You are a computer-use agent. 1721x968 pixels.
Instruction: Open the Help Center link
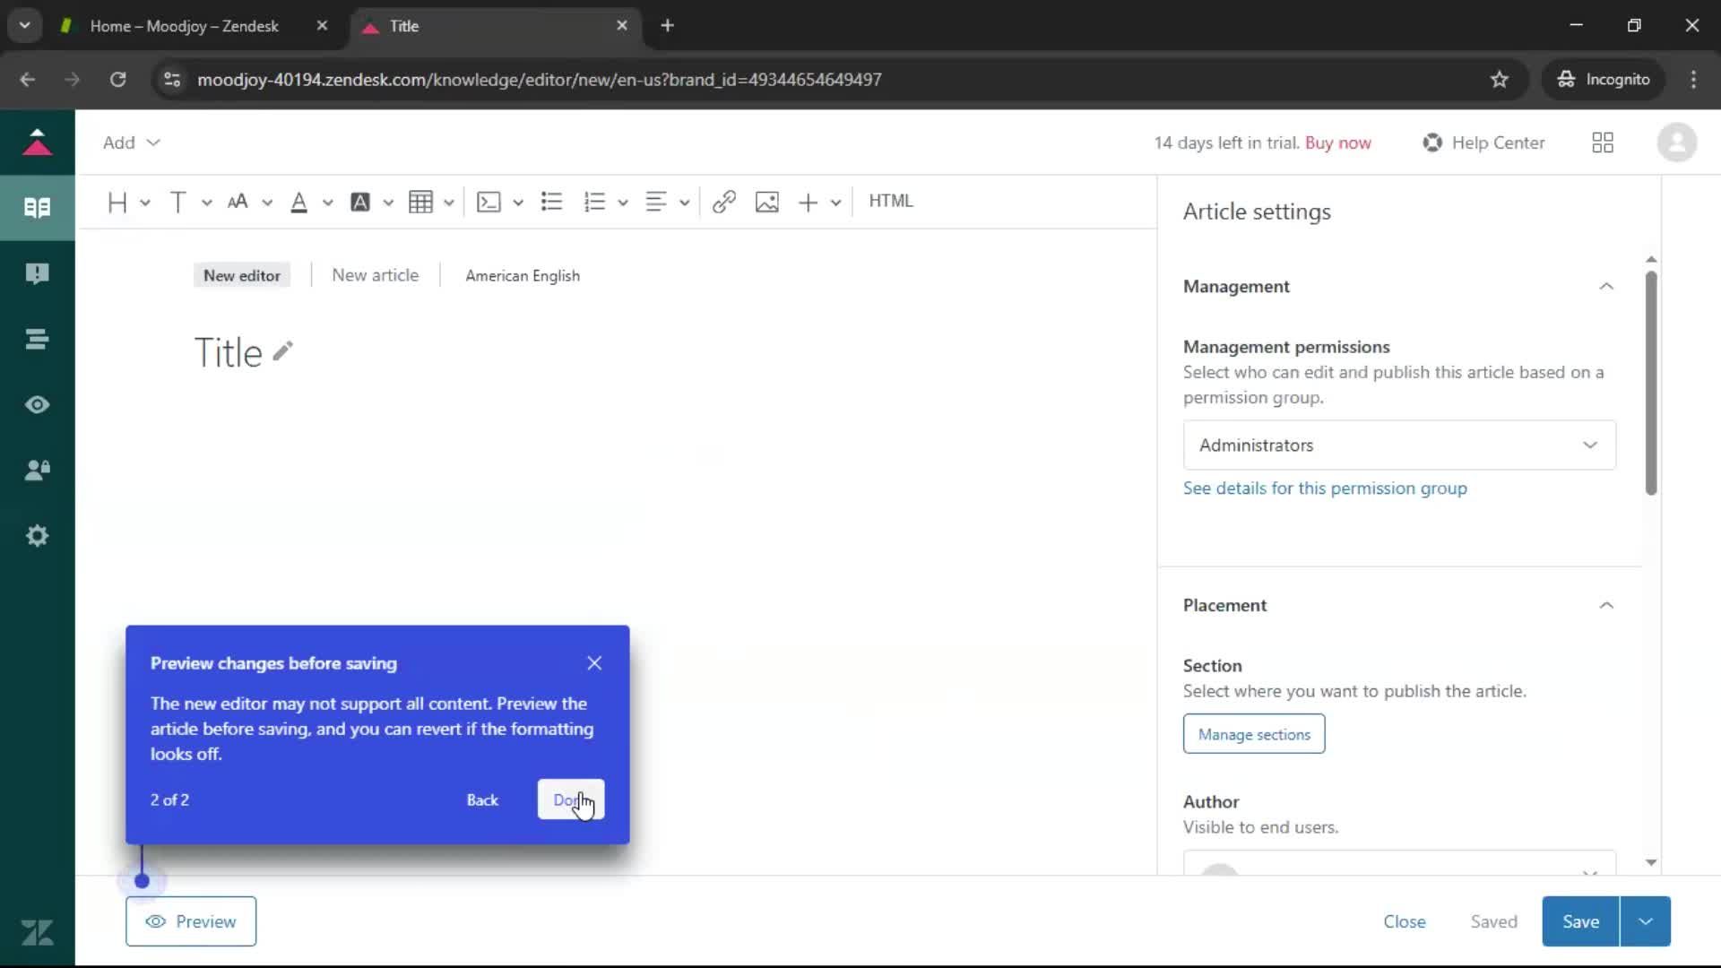click(x=1483, y=143)
